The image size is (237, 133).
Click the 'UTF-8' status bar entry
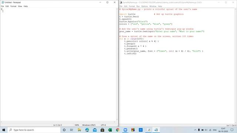coord(103,125)
